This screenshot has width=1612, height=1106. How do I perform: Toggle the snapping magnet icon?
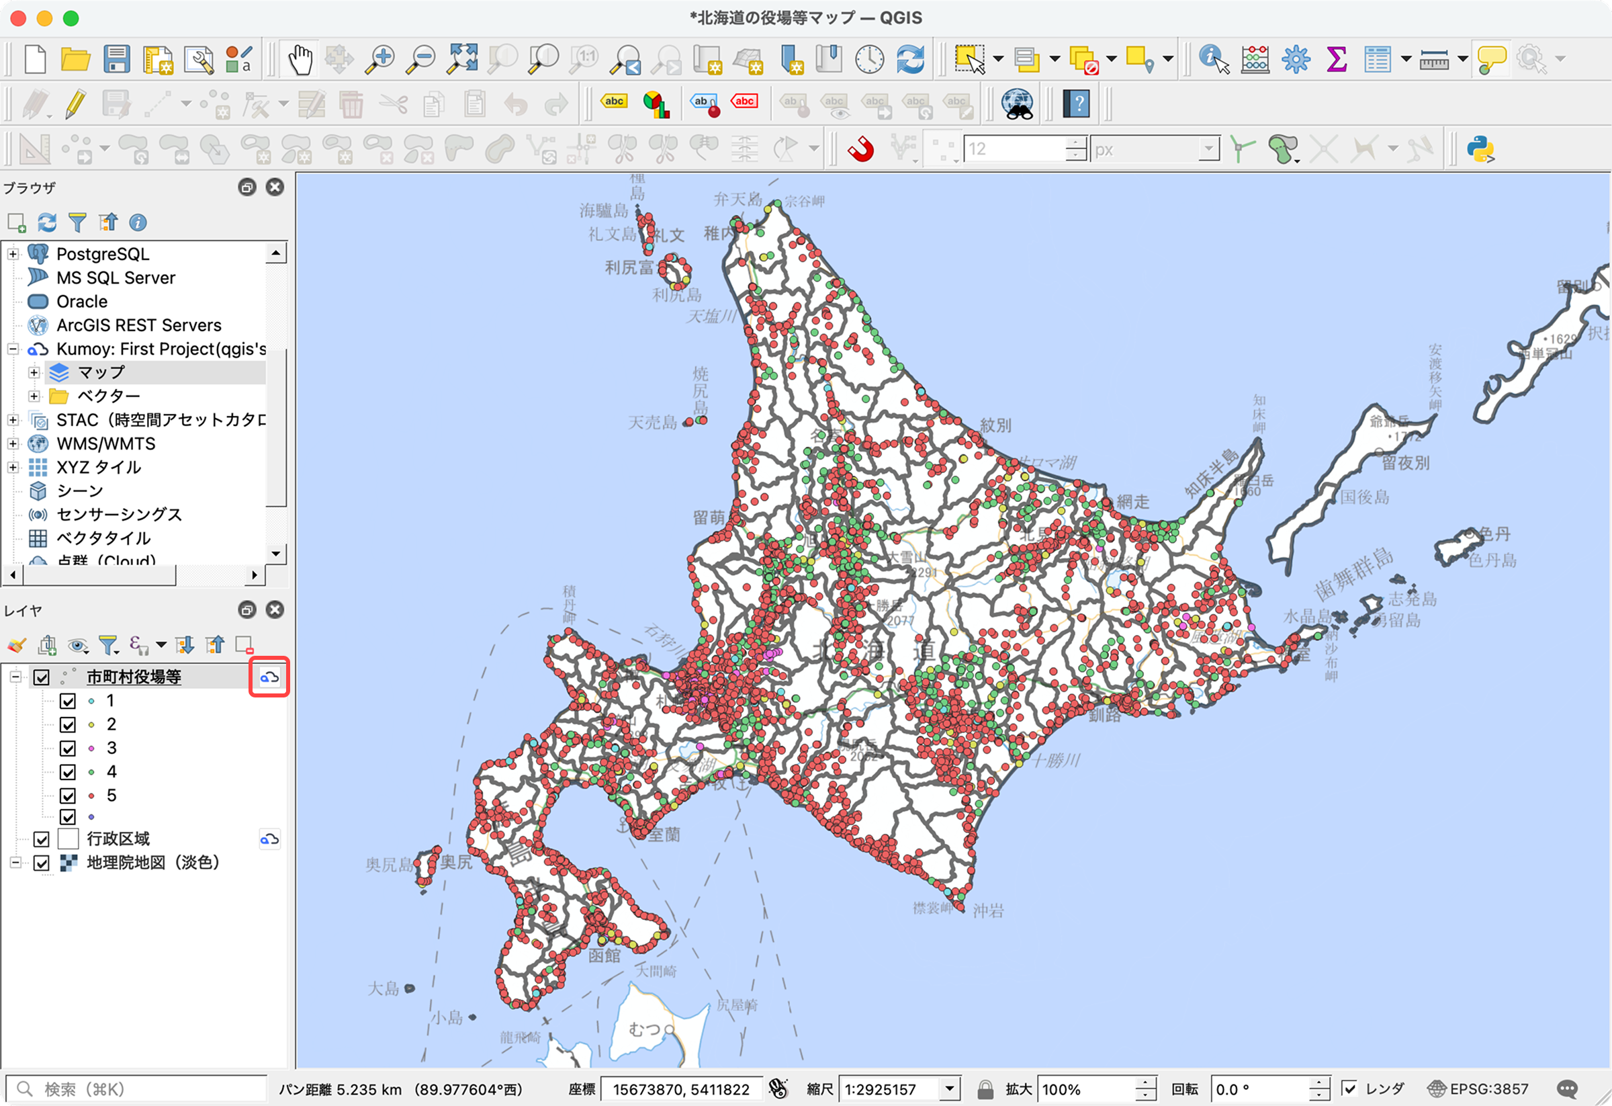pos(861,149)
